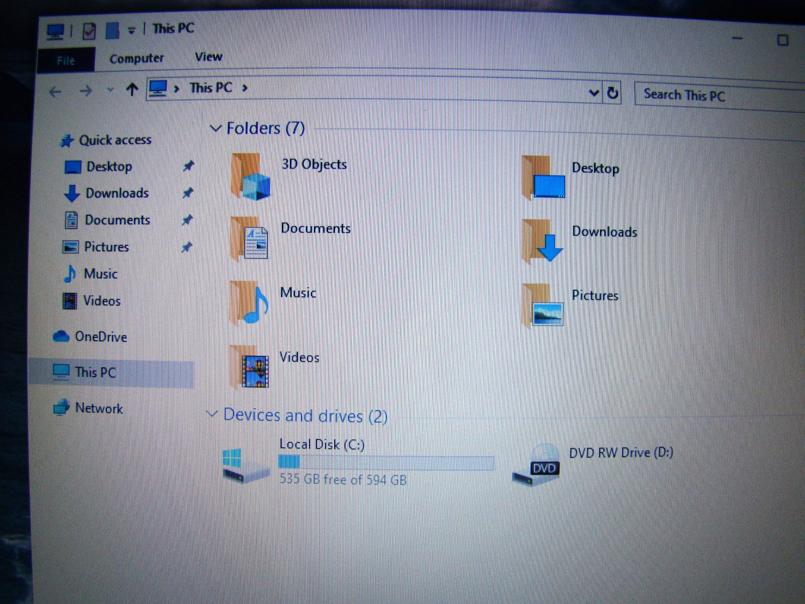The height and width of the screenshot is (604, 805).
Task: Click the Quick access star icon
Action: pyautogui.click(x=67, y=141)
